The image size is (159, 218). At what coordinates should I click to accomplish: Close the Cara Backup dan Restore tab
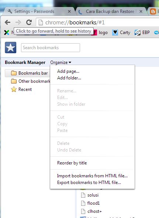(141, 11)
